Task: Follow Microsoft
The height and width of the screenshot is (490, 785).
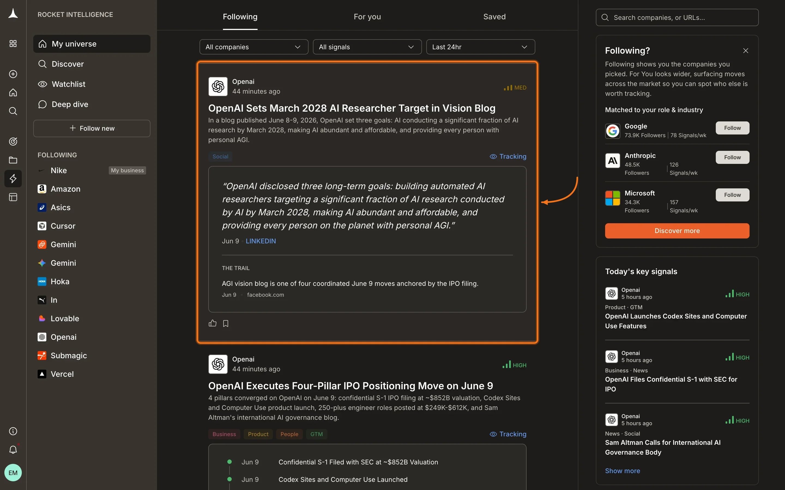Action: click(732, 195)
